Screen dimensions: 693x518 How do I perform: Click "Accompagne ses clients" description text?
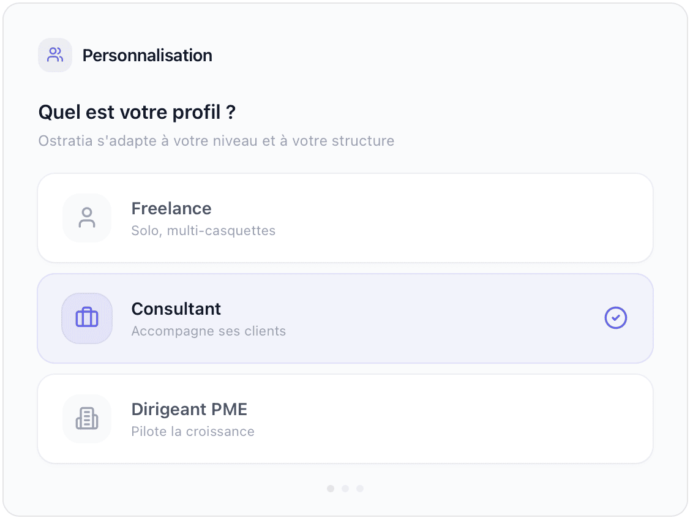pyautogui.click(x=208, y=331)
